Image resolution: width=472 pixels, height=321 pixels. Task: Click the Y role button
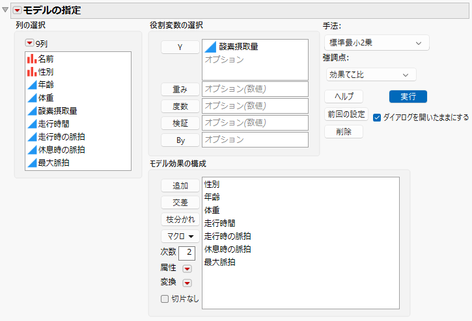tap(180, 47)
